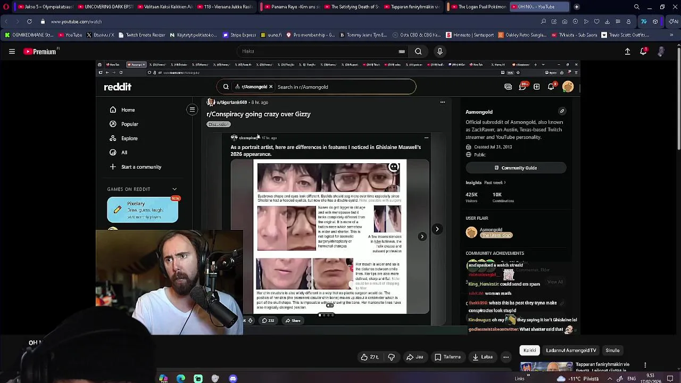Open the Pixelary game card
This screenshot has width=681, height=383.
coord(143,210)
